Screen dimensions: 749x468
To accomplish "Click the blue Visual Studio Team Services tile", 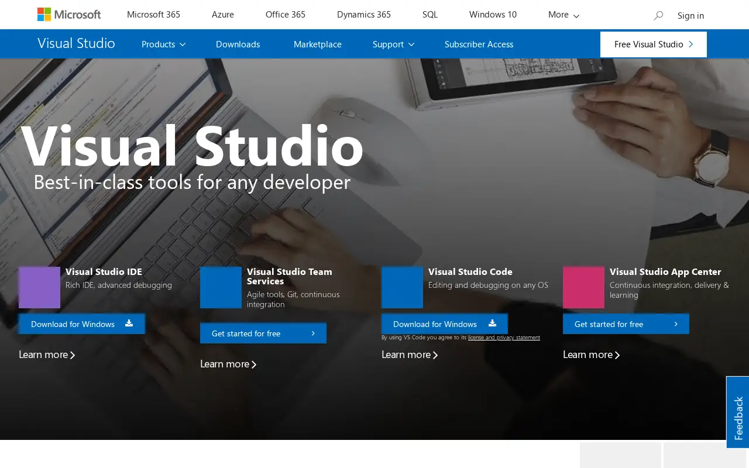I will click(221, 287).
